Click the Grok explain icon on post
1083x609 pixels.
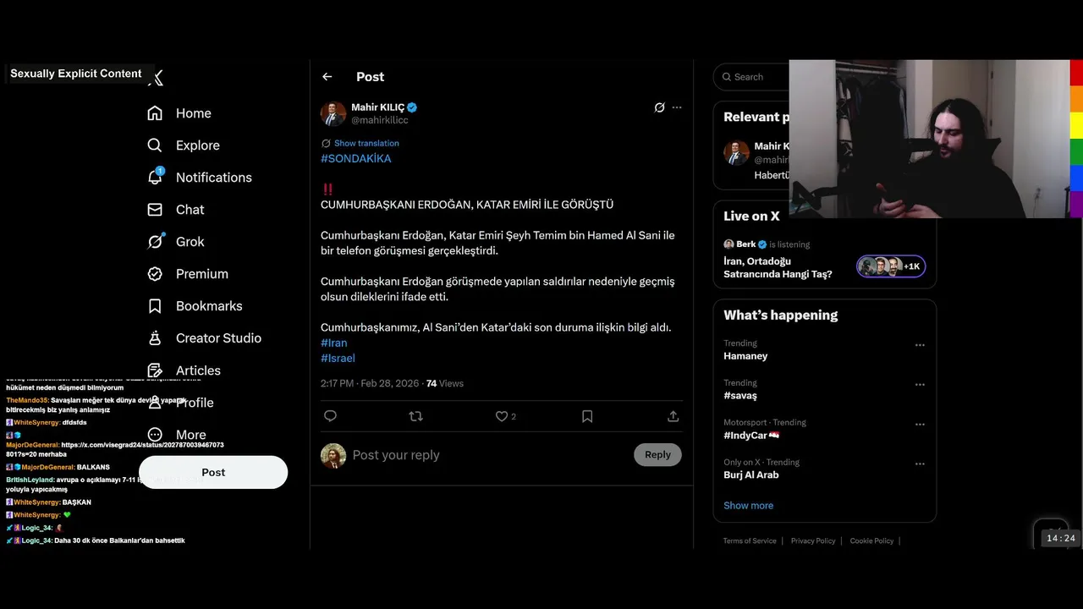[x=660, y=107]
